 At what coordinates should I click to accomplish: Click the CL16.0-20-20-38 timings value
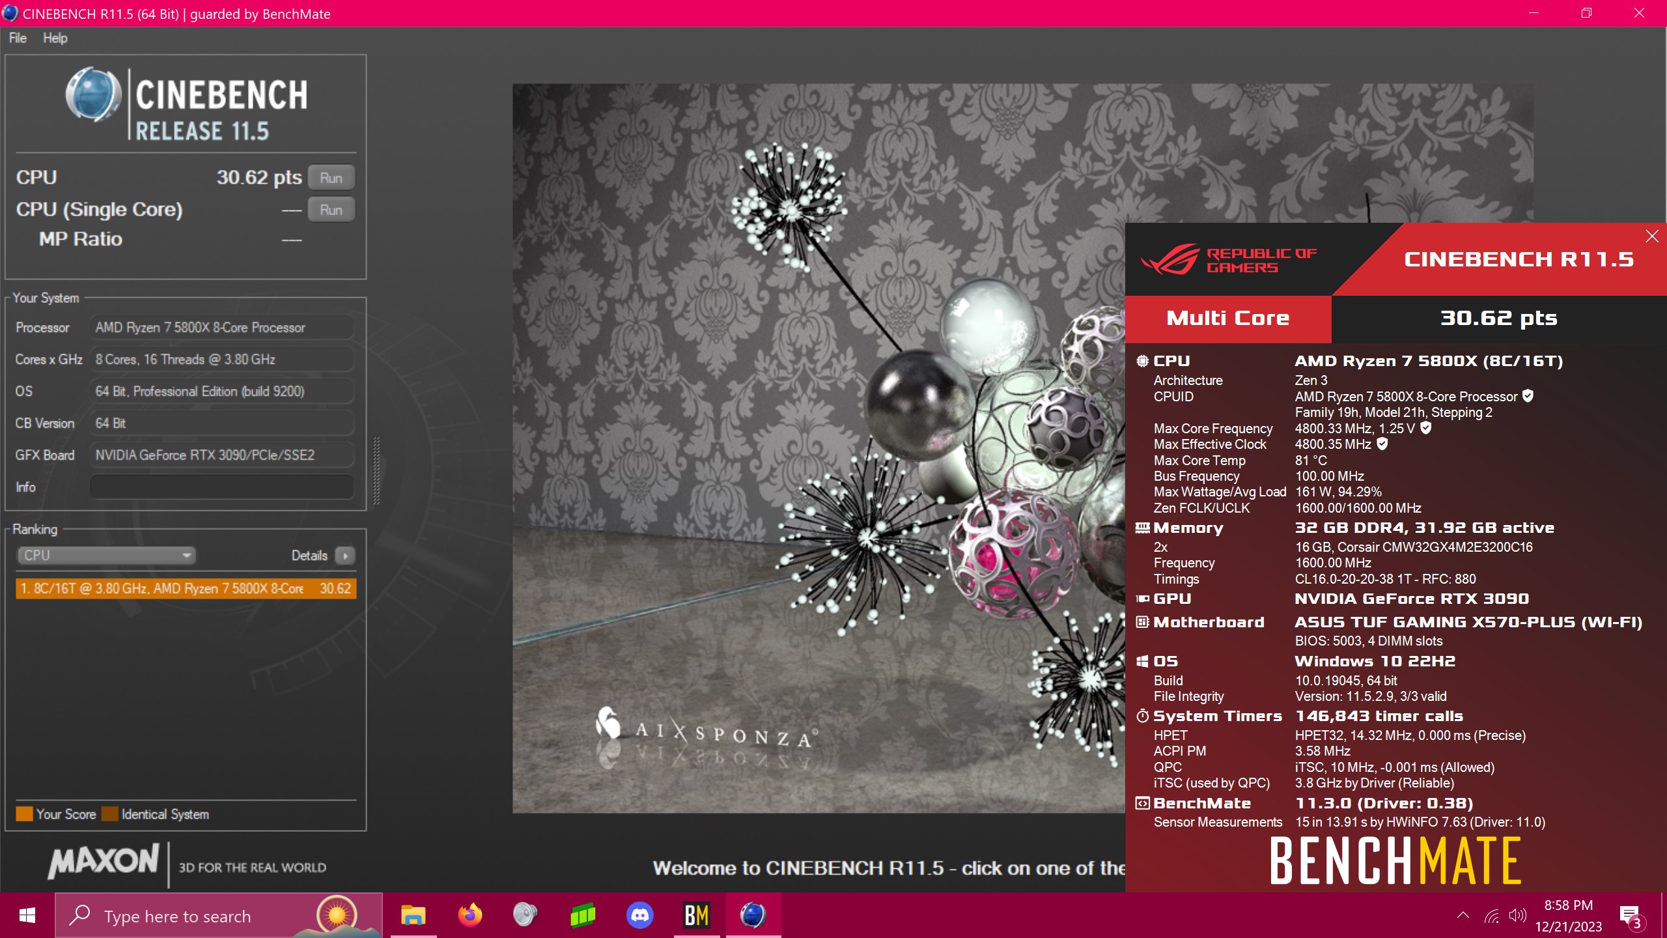(x=1385, y=579)
